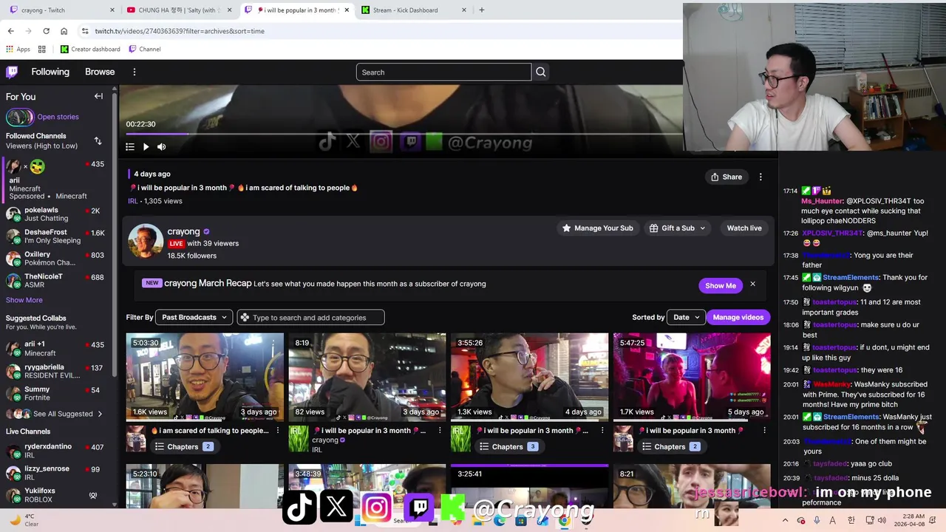Click the search magnifier button
Viewport: 946px width, 532px height.
pos(541,72)
